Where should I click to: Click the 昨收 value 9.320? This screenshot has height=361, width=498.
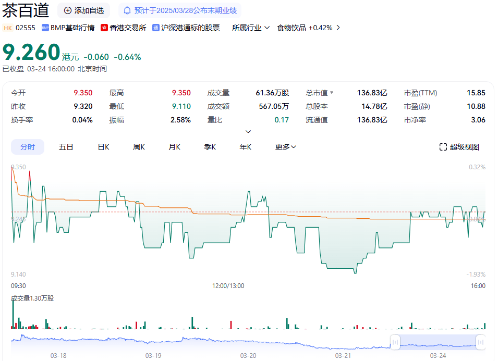(83, 106)
